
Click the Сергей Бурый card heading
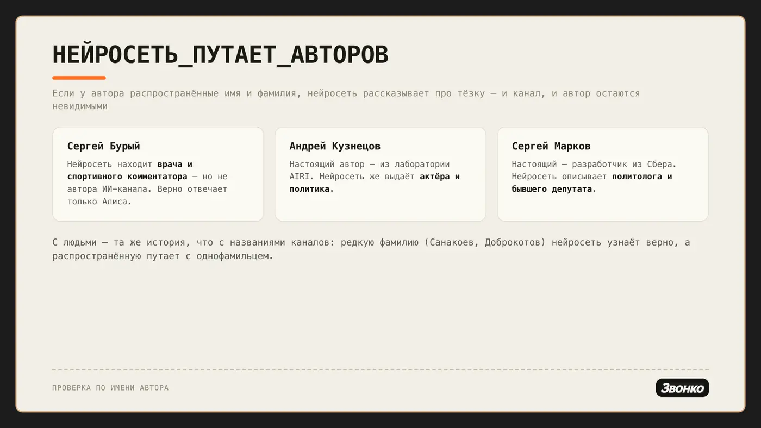pyautogui.click(x=104, y=146)
